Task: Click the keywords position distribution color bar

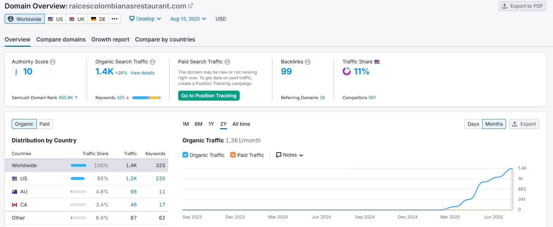Action: [x=146, y=98]
